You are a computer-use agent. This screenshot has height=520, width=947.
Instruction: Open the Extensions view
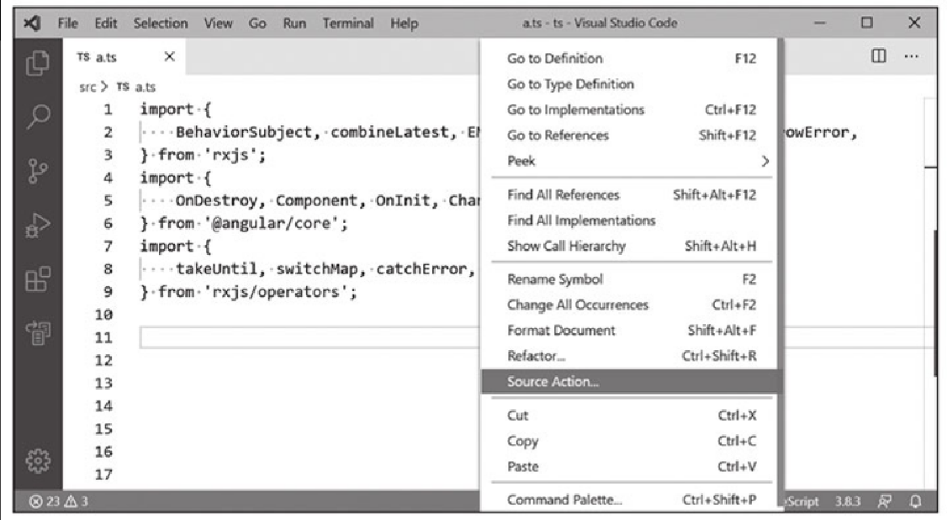point(38,279)
